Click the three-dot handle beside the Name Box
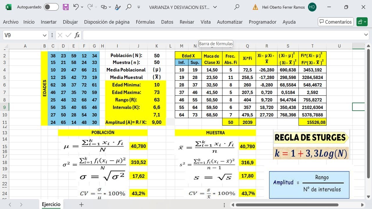 [x=52, y=35]
